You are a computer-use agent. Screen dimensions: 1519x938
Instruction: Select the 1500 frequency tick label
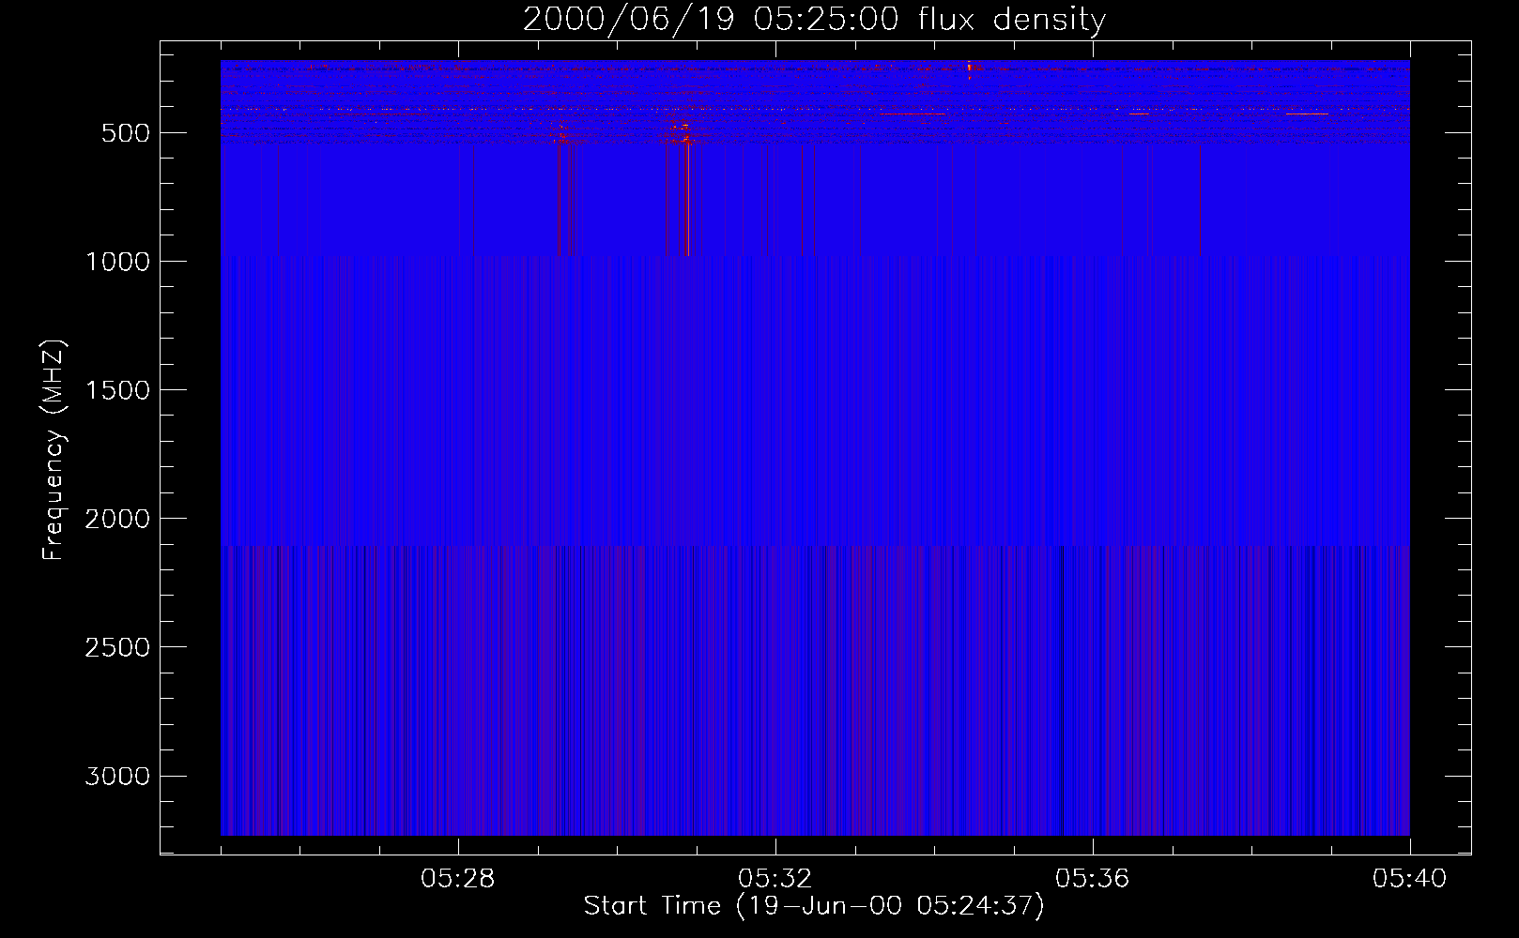click(x=118, y=390)
